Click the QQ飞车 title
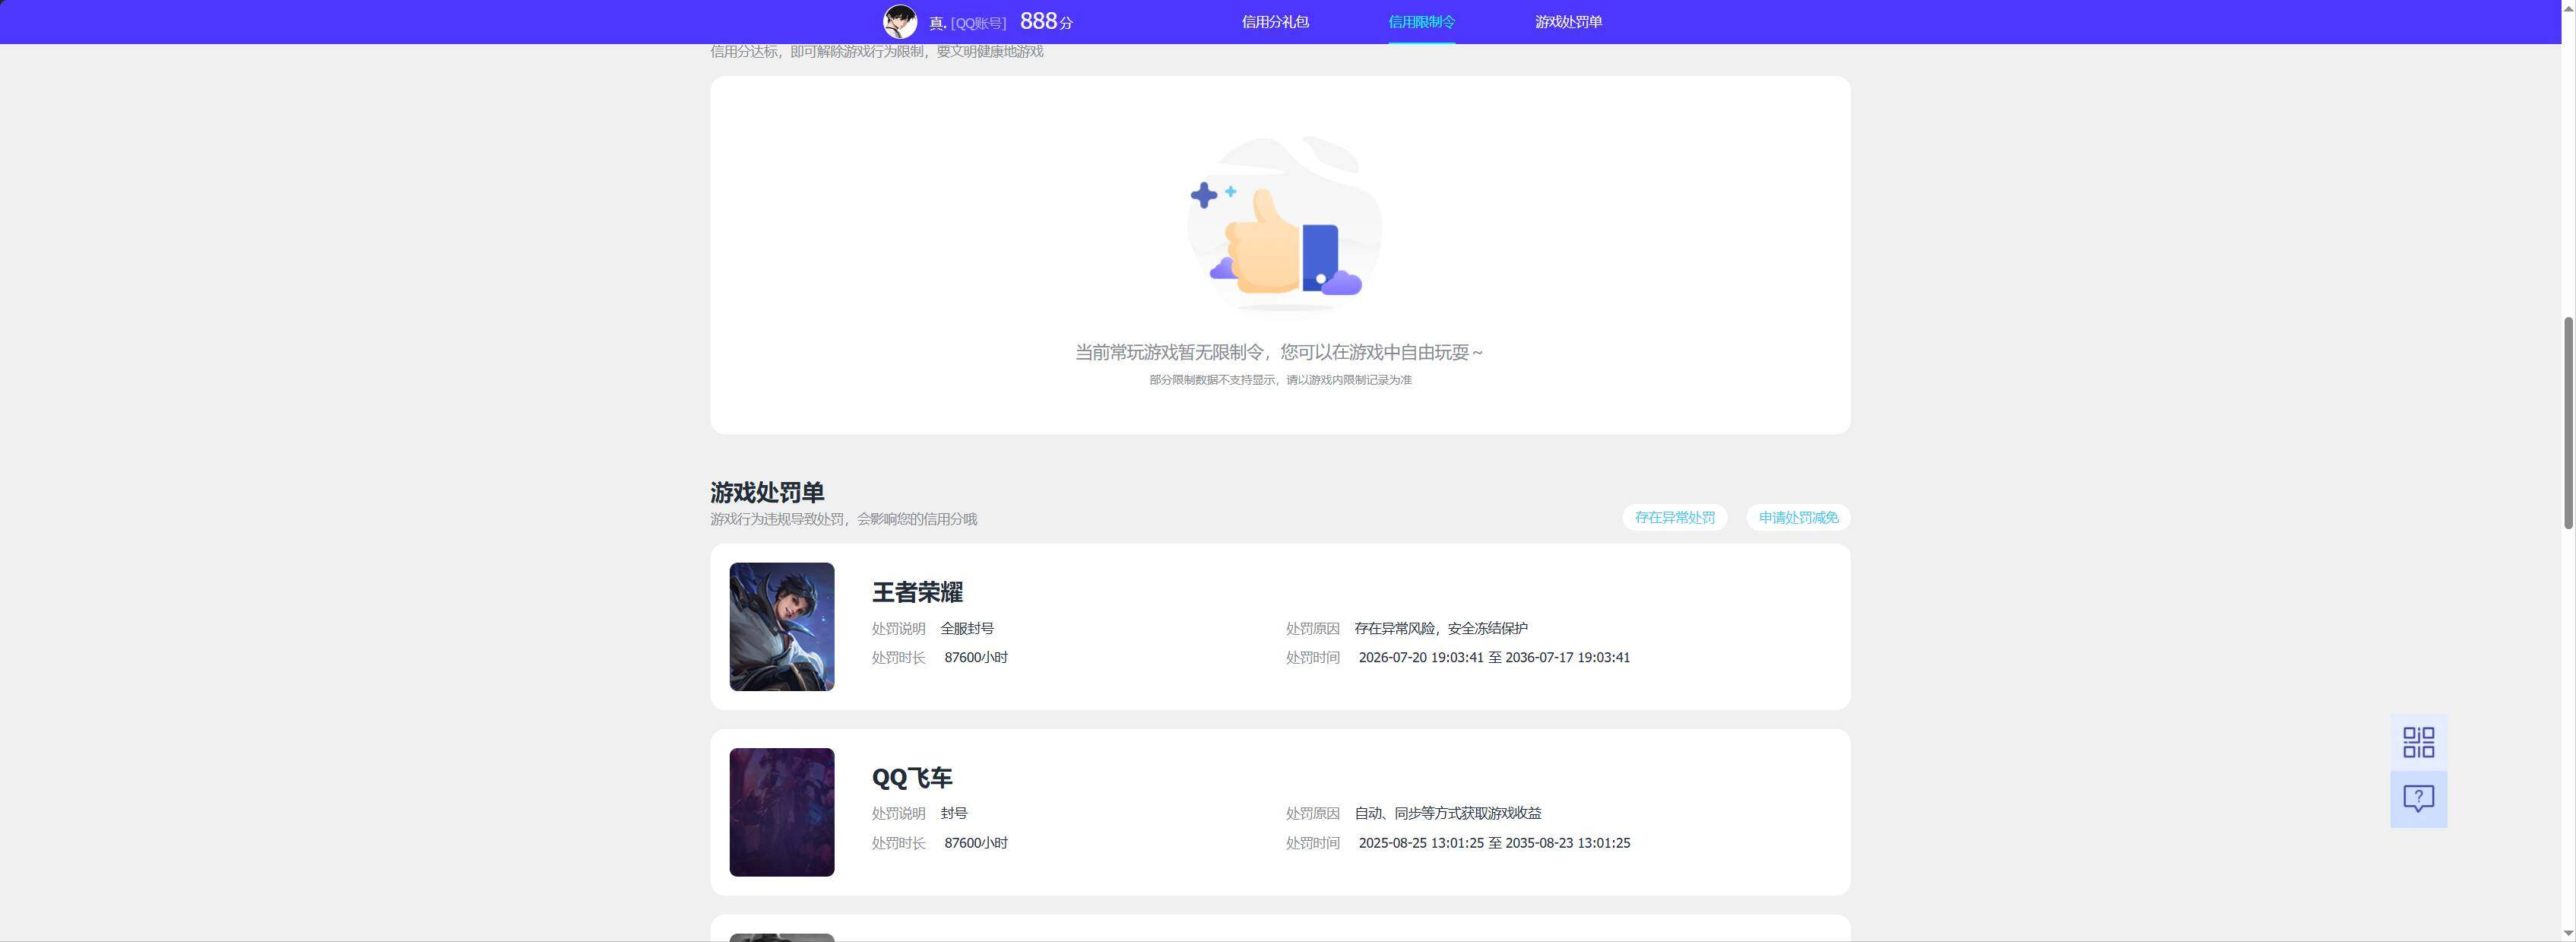Screen dimensions: 2576x942 click(912, 777)
